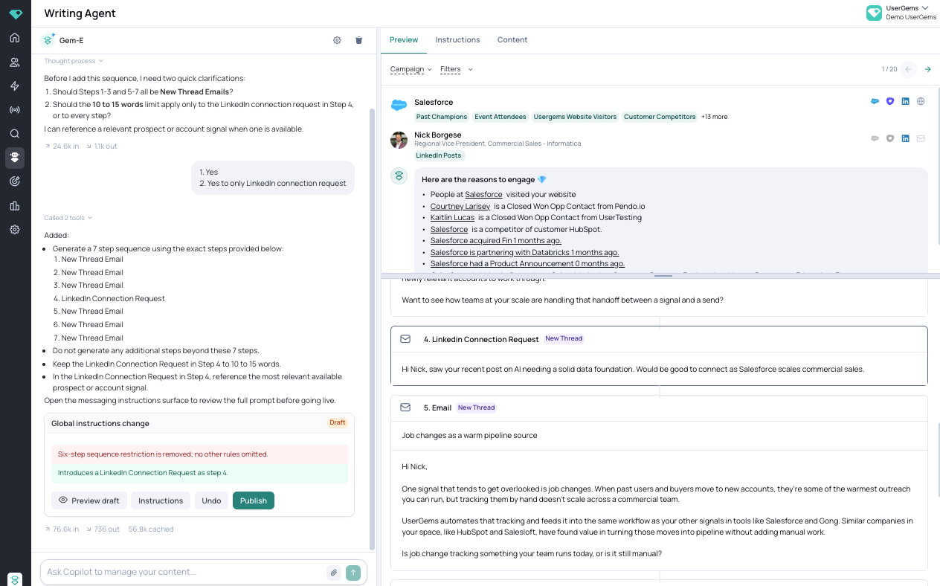940x586 pixels.
Task: Attach a file with the paperclip icon
Action: [334, 573]
